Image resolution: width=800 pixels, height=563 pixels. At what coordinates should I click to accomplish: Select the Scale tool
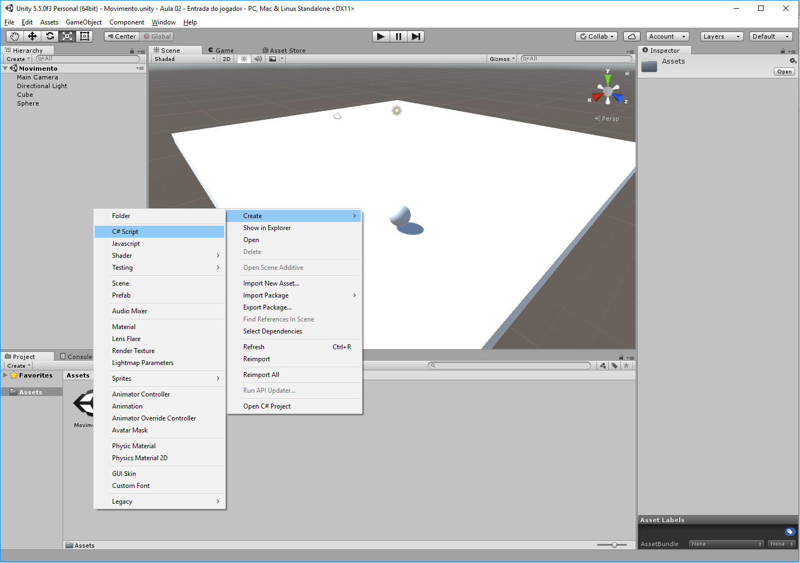point(67,36)
